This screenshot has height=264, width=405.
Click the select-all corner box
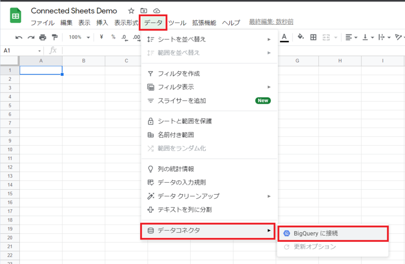pyautogui.click(x=10, y=61)
